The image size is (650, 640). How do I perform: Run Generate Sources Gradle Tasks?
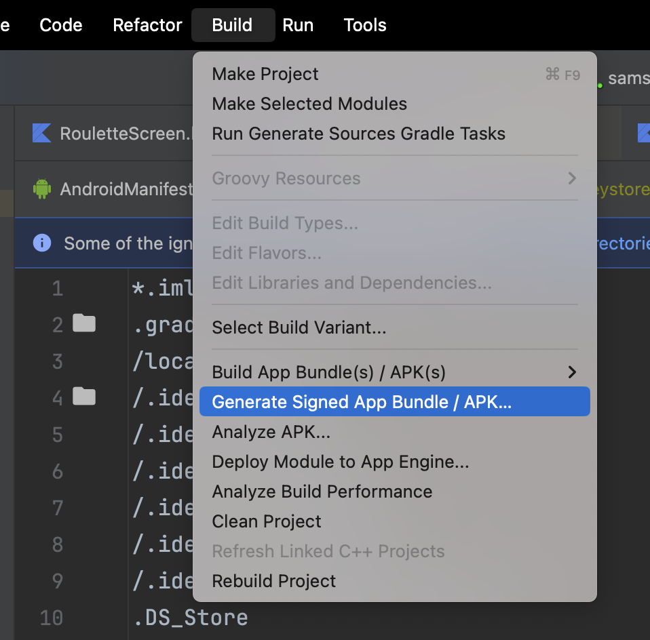(x=358, y=134)
